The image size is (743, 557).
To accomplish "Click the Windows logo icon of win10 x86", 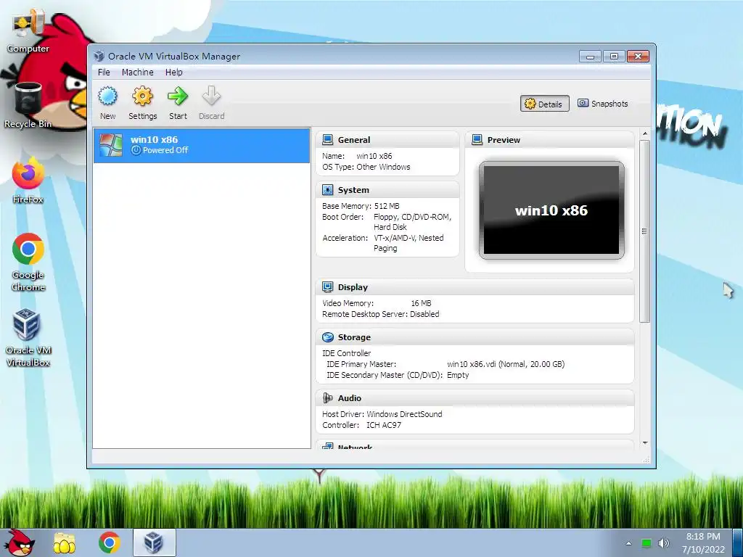I will coord(111,145).
